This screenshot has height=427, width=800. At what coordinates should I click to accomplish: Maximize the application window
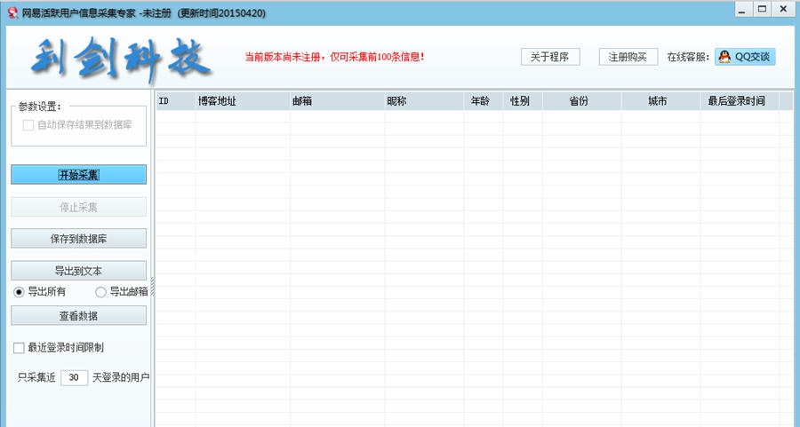762,10
